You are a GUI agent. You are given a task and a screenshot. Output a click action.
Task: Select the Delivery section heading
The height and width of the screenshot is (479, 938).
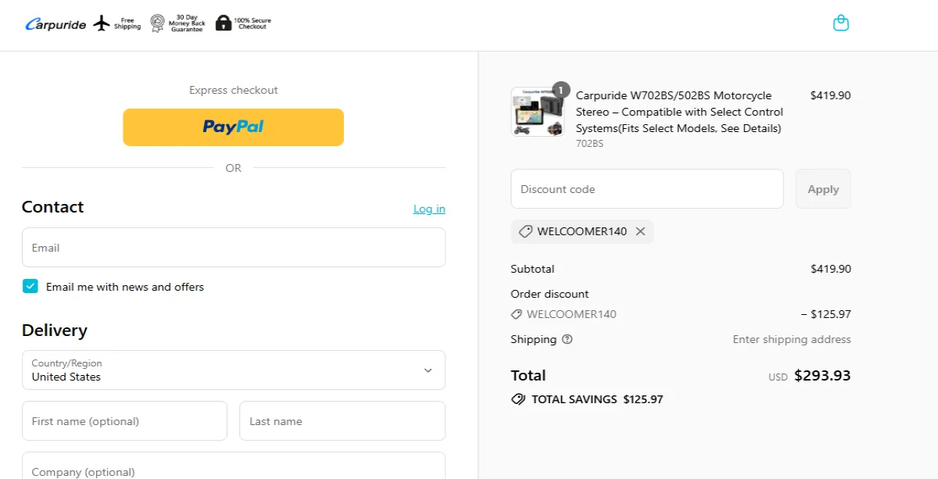click(55, 330)
